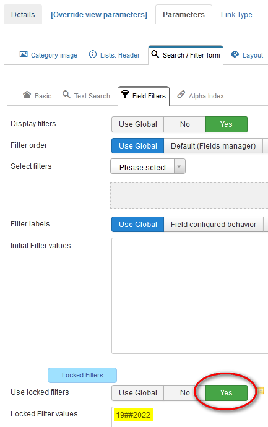Click inside the Initial Filter values textarea
This screenshot has height=427, width=268.
click(x=190, y=296)
